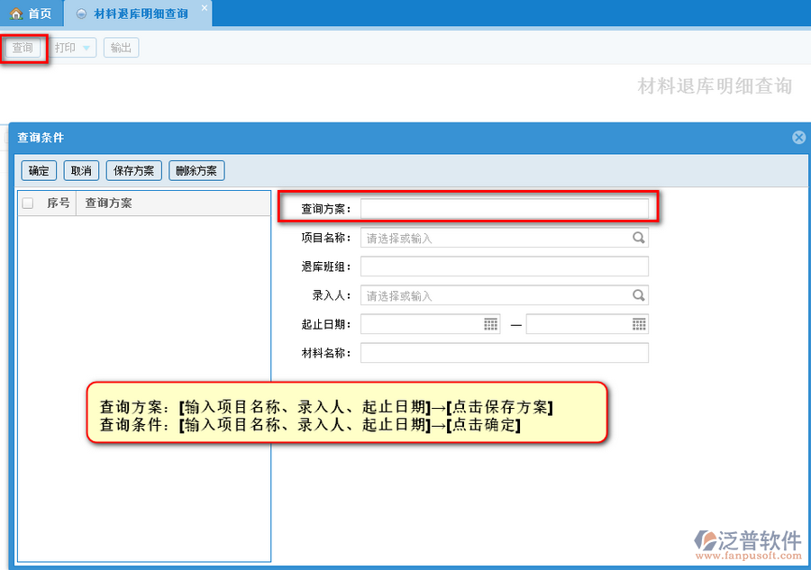Click the 打印 button
This screenshot has width=811, height=570.
pos(65,48)
